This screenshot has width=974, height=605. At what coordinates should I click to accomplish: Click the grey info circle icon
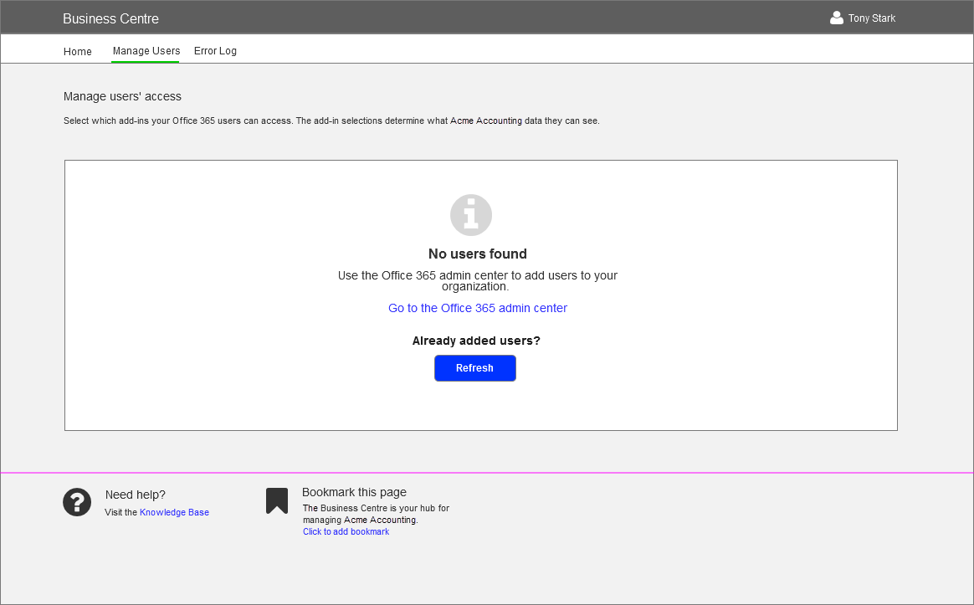pyautogui.click(x=471, y=215)
